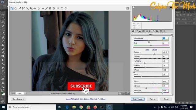
Task: Toggle Camera Raw full screen mode
Action: point(128,8)
